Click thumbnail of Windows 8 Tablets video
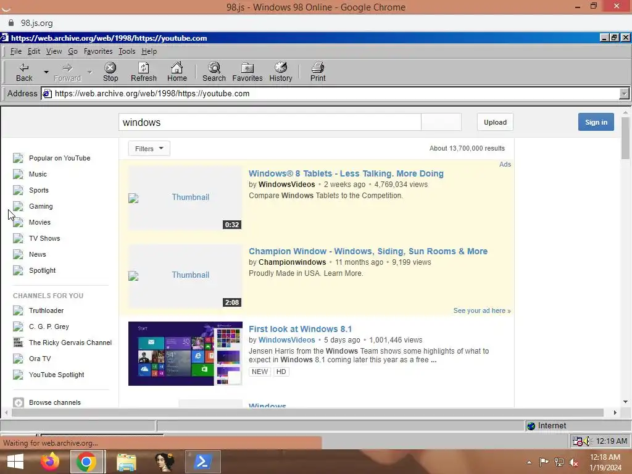Viewport: 632px width, 474px height. click(185, 198)
